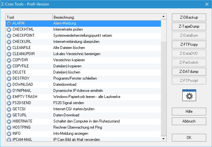Select the HOSTPING tool entry

[x=83, y=127]
